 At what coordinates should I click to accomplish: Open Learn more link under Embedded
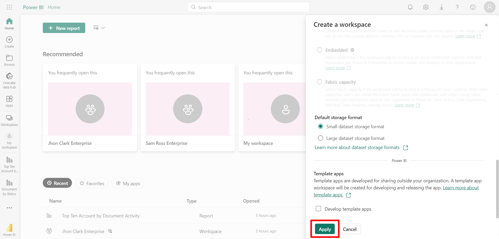pos(335,68)
